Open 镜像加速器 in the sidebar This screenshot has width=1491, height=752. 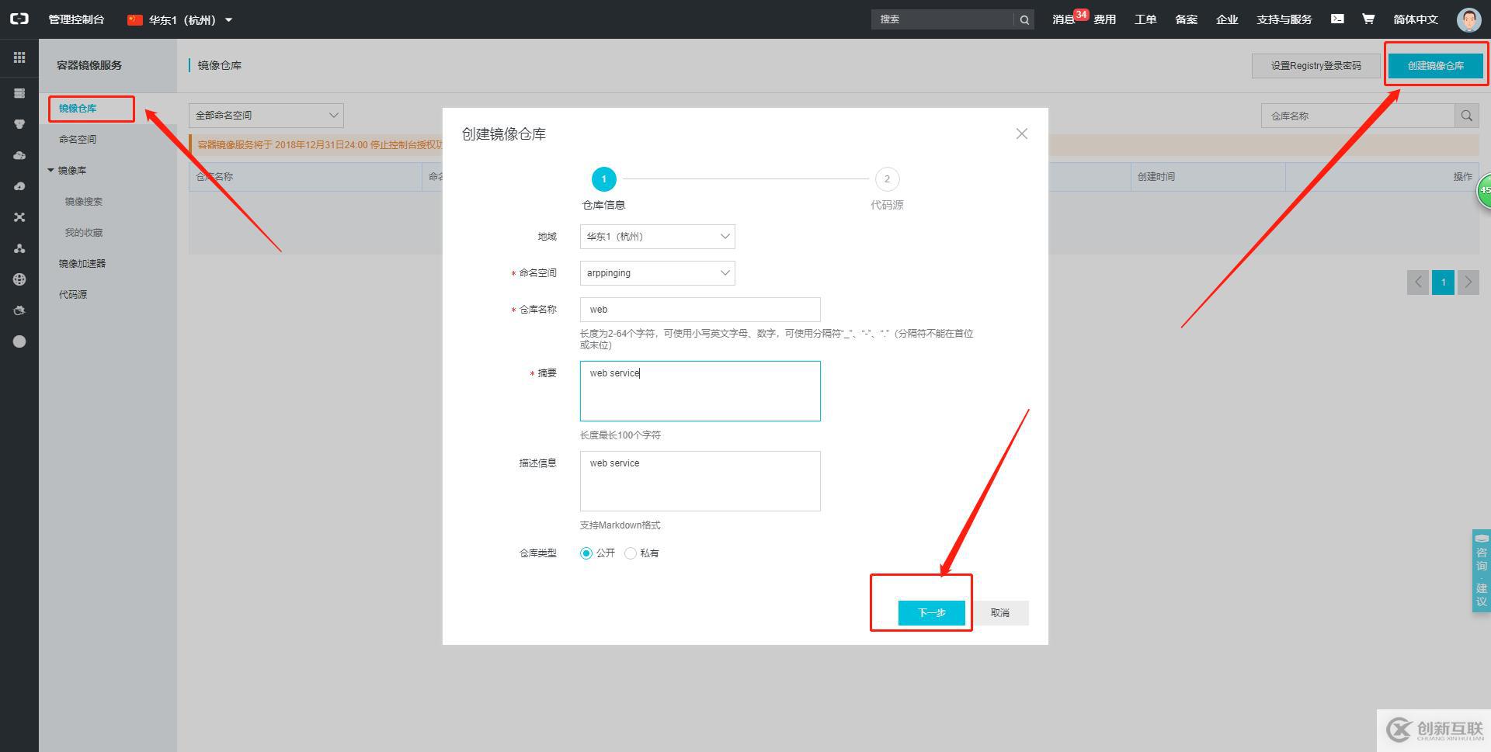[x=82, y=264]
